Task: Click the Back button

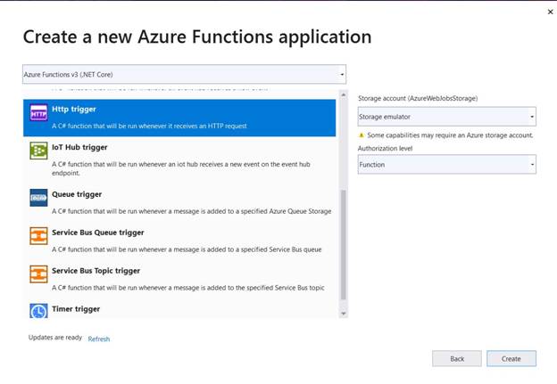Action: tap(457, 359)
